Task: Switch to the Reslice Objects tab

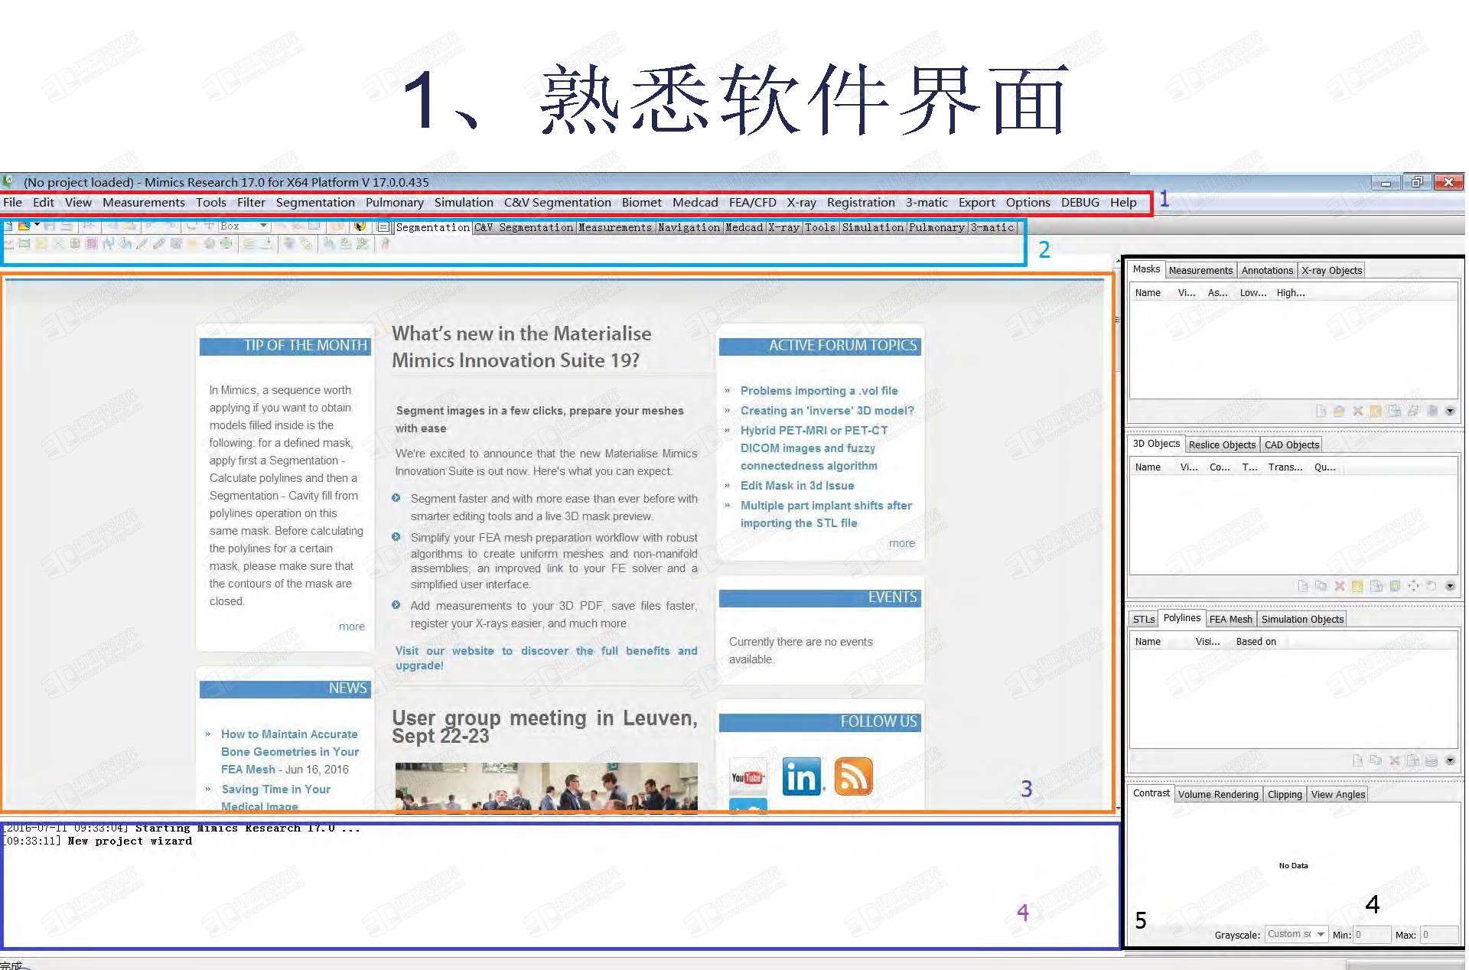Action: click(x=1222, y=444)
